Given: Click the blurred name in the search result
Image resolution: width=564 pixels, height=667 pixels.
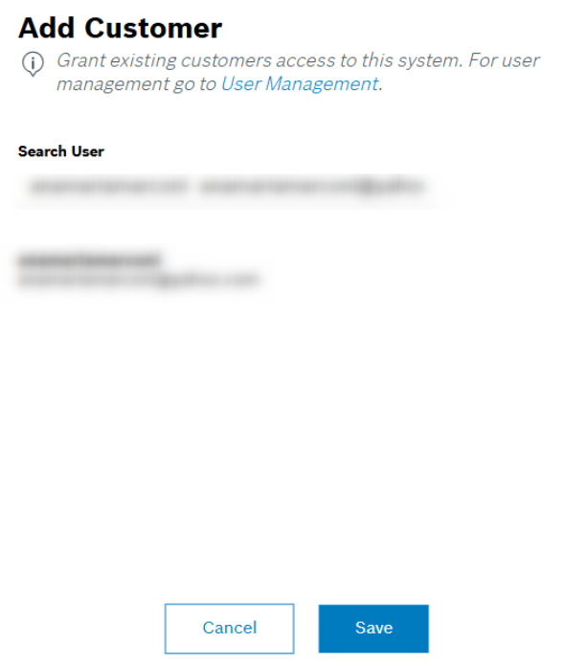Looking at the screenshot, I should point(89,260).
